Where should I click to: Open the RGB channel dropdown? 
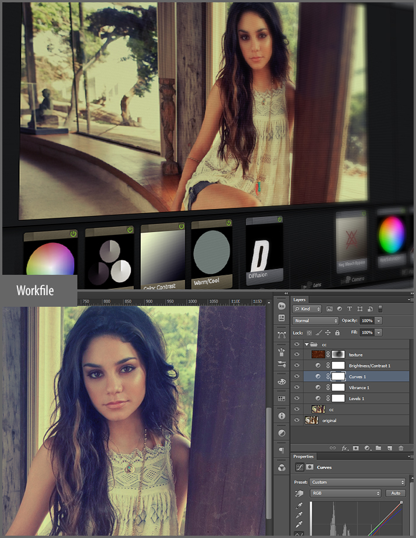click(346, 493)
